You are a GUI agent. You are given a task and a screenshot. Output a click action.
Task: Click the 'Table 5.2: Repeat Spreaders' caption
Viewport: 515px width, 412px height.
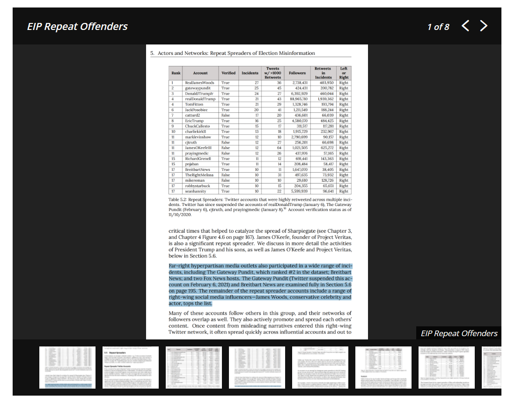[260, 207]
